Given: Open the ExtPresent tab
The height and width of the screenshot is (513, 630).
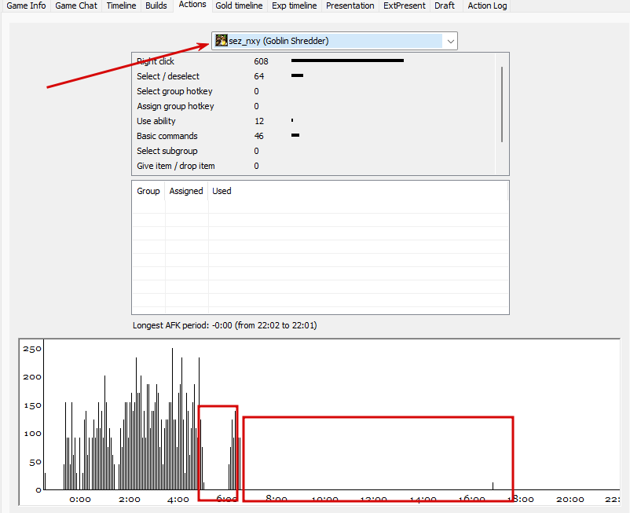Looking at the screenshot, I should pyautogui.click(x=405, y=5).
